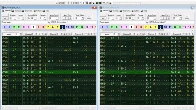
Task: Click Speed/BPM spinner arrows in left window
Action: click(x=35, y=18)
